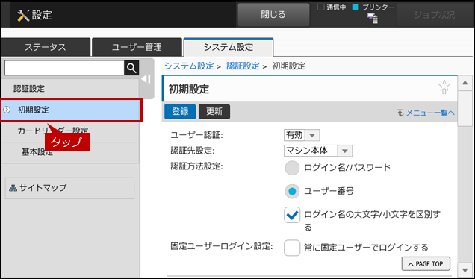Viewport: 475px width, 279px height.
Task: Open the 認証先設定 dropdown
Action: (x=318, y=151)
